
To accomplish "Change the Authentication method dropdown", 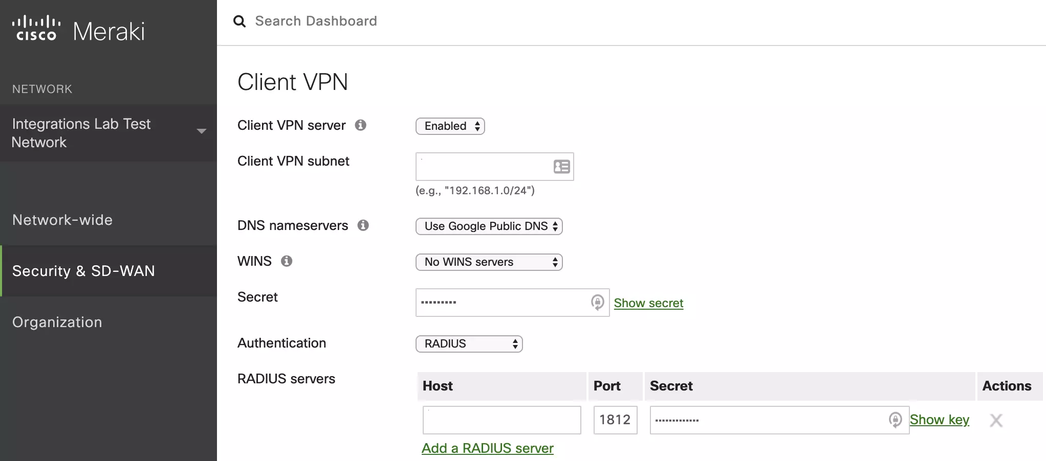I will (x=469, y=343).
